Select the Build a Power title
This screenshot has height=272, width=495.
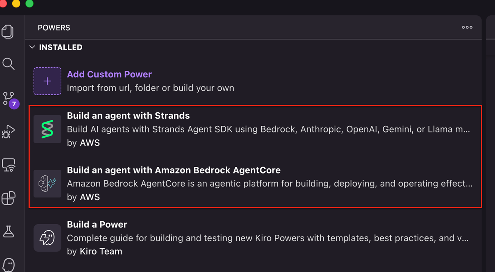(97, 224)
